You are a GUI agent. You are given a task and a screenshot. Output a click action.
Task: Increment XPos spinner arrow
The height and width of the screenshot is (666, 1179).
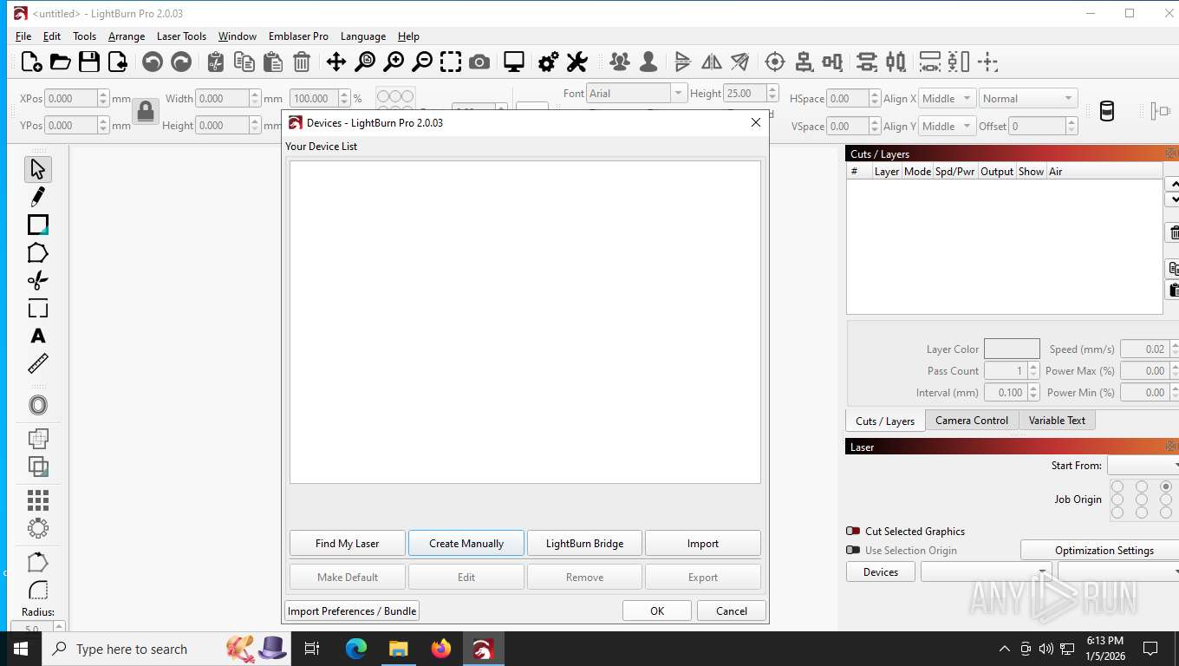(x=104, y=95)
